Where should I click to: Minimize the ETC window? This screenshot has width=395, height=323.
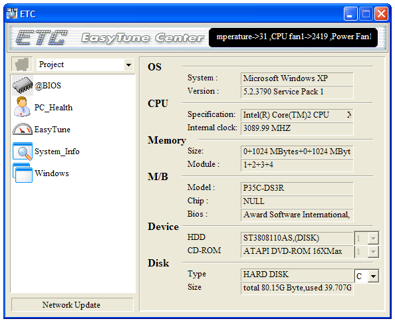point(350,13)
